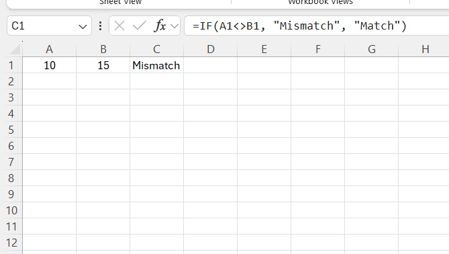Image resolution: width=449 pixels, height=254 pixels.
Task: Click empty cell D1
Action: 211,65
